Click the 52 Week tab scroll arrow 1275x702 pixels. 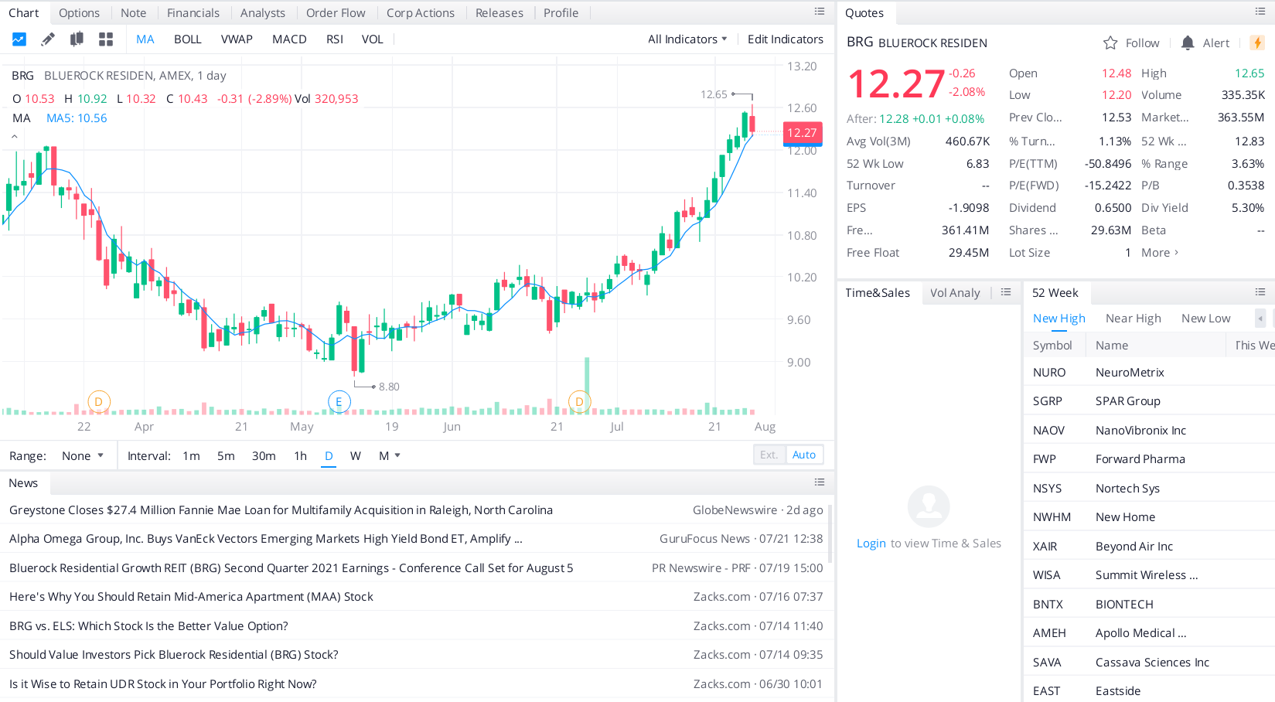[x=1260, y=318]
